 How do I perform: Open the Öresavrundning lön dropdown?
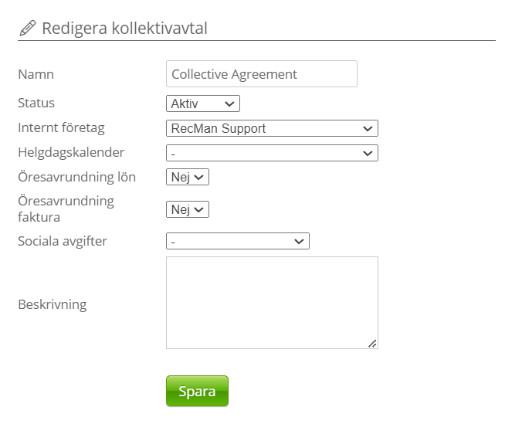(188, 178)
